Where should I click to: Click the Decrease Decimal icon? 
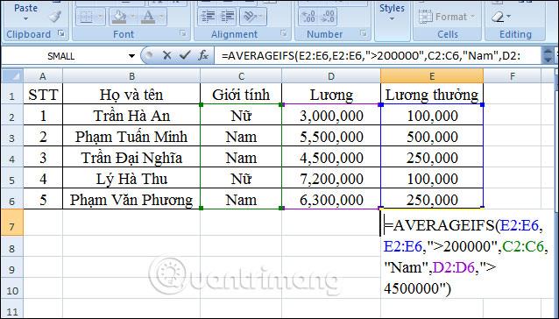328,17
